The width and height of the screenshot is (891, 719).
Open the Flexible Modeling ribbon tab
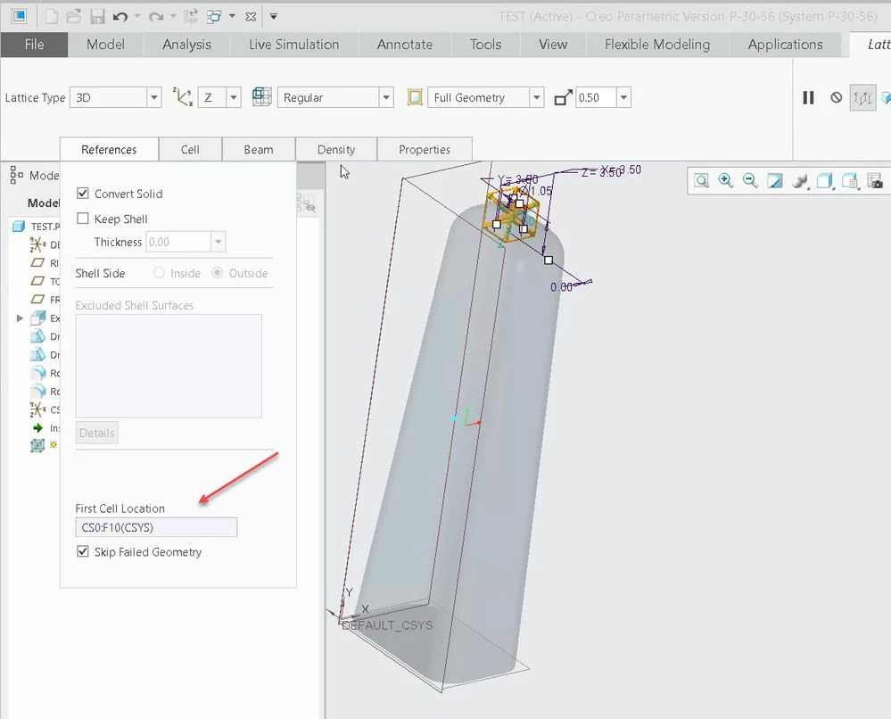tap(657, 45)
